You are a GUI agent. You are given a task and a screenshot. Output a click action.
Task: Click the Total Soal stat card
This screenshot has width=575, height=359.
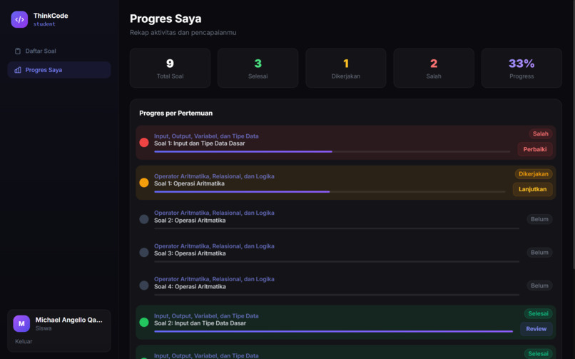[x=171, y=68]
